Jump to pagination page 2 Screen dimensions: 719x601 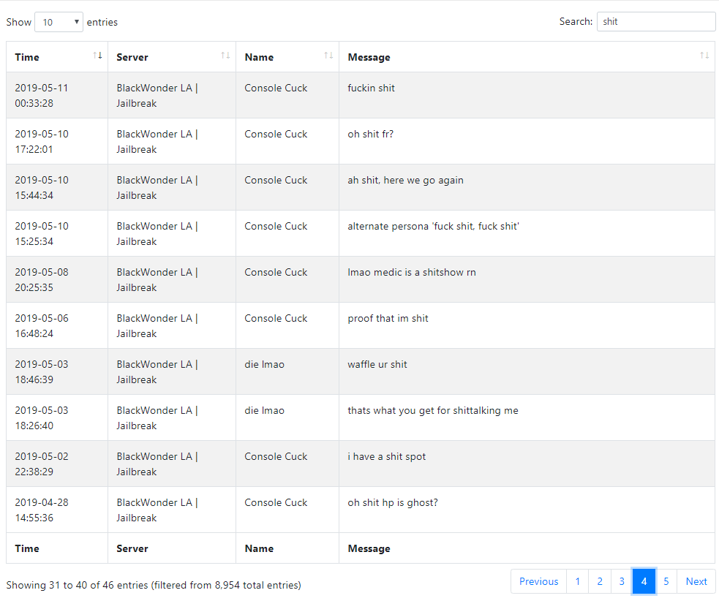[x=599, y=581]
